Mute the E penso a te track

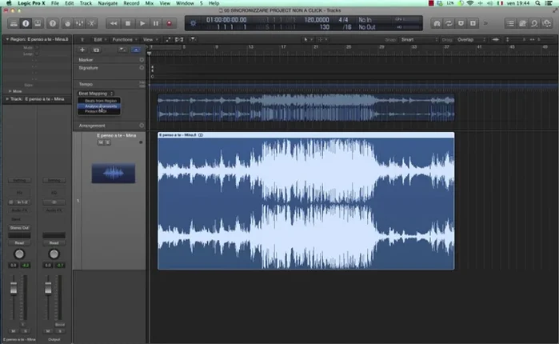100,143
